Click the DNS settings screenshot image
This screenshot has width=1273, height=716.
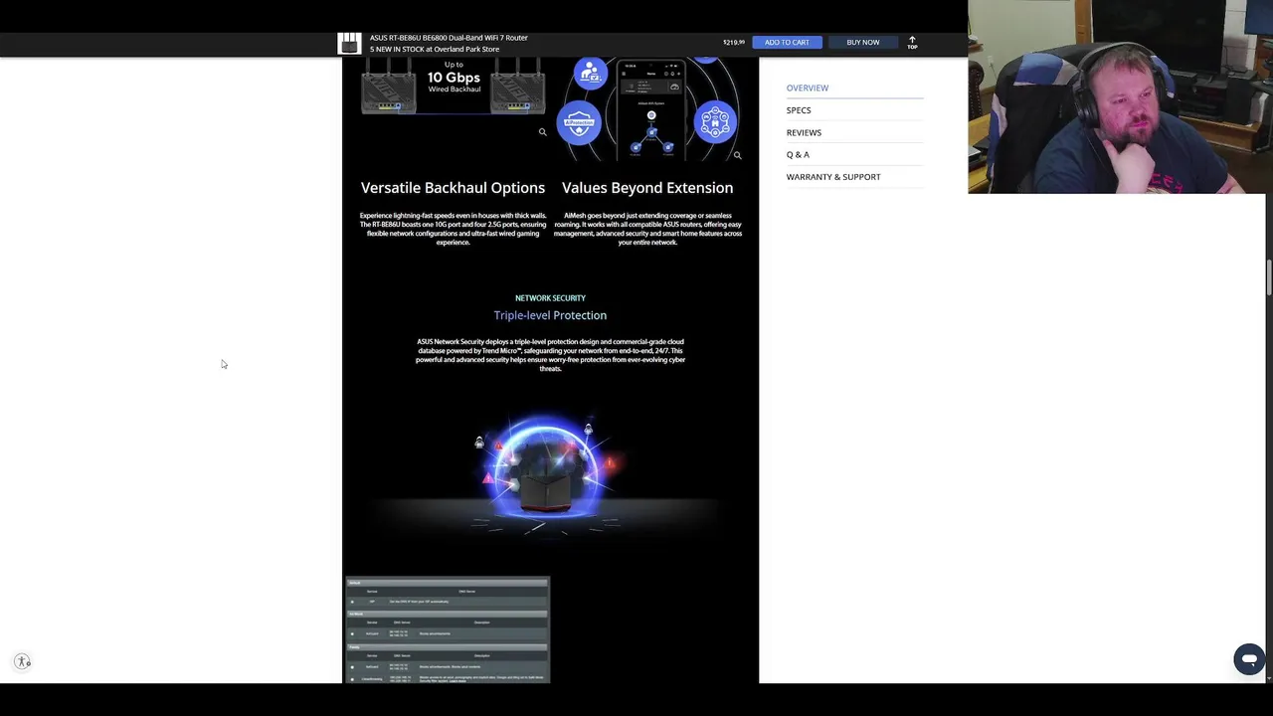pos(447,629)
